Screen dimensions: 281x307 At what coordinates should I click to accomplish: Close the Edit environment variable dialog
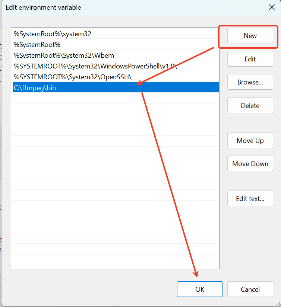(x=272, y=7)
